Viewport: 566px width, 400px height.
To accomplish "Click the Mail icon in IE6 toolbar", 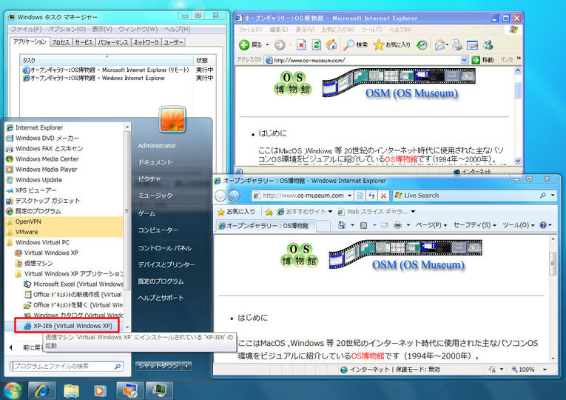I will click(x=439, y=44).
